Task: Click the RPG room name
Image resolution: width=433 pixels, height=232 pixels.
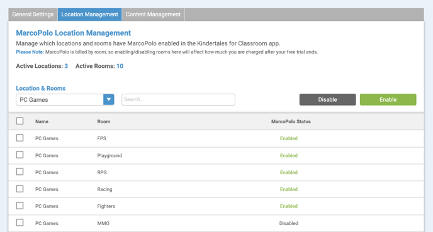Action: (x=102, y=172)
